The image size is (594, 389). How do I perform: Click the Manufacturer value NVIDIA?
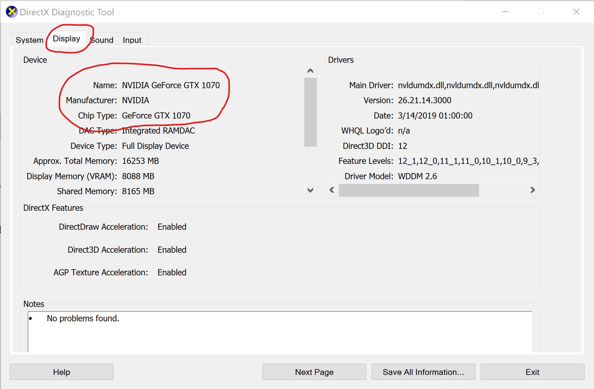[x=136, y=100]
